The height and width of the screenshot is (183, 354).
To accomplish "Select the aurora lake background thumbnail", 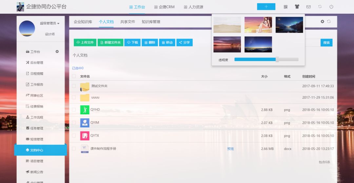I will pos(289,25).
